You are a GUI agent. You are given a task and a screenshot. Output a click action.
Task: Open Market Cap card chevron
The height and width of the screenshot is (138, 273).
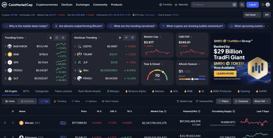[x=160, y=37]
